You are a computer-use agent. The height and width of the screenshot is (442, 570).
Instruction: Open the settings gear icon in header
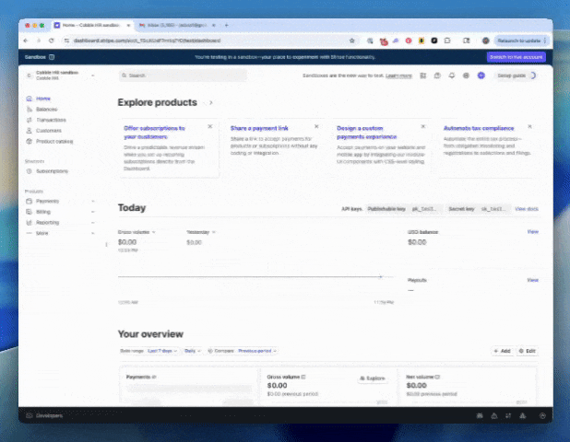(x=466, y=76)
